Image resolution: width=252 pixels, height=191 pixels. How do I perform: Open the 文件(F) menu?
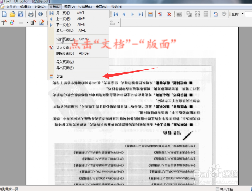(x=11, y=7)
